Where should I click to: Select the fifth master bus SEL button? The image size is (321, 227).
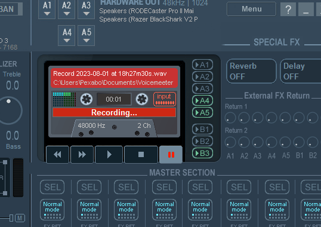(200, 187)
